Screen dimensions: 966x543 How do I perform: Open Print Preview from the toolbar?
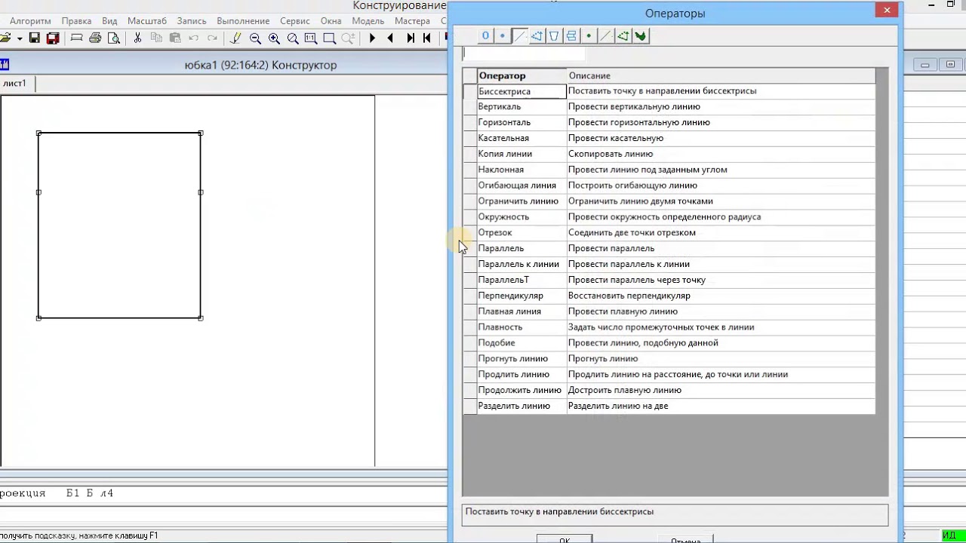114,38
